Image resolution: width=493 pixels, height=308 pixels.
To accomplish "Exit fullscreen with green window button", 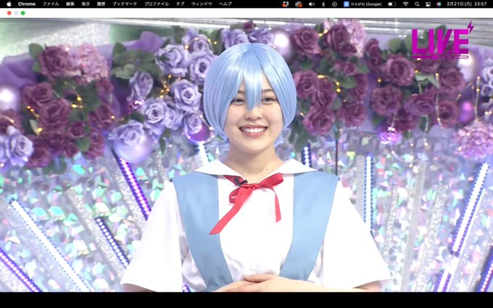I will click(23, 13).
